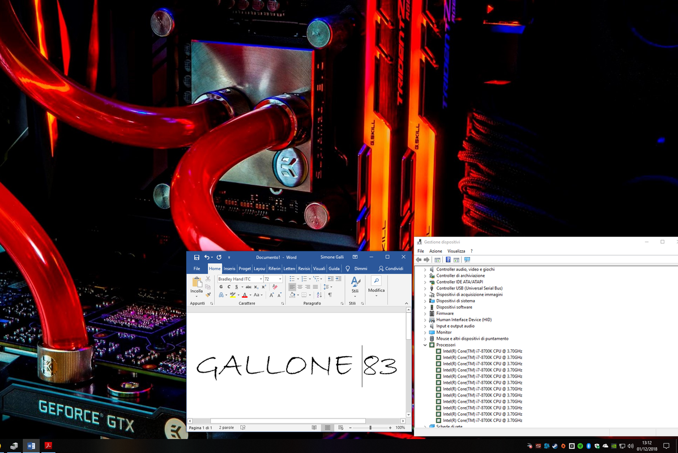Decrease paragraph indent in Word
The height and width of the screenshot is (453, 678).
pos(330,279)
